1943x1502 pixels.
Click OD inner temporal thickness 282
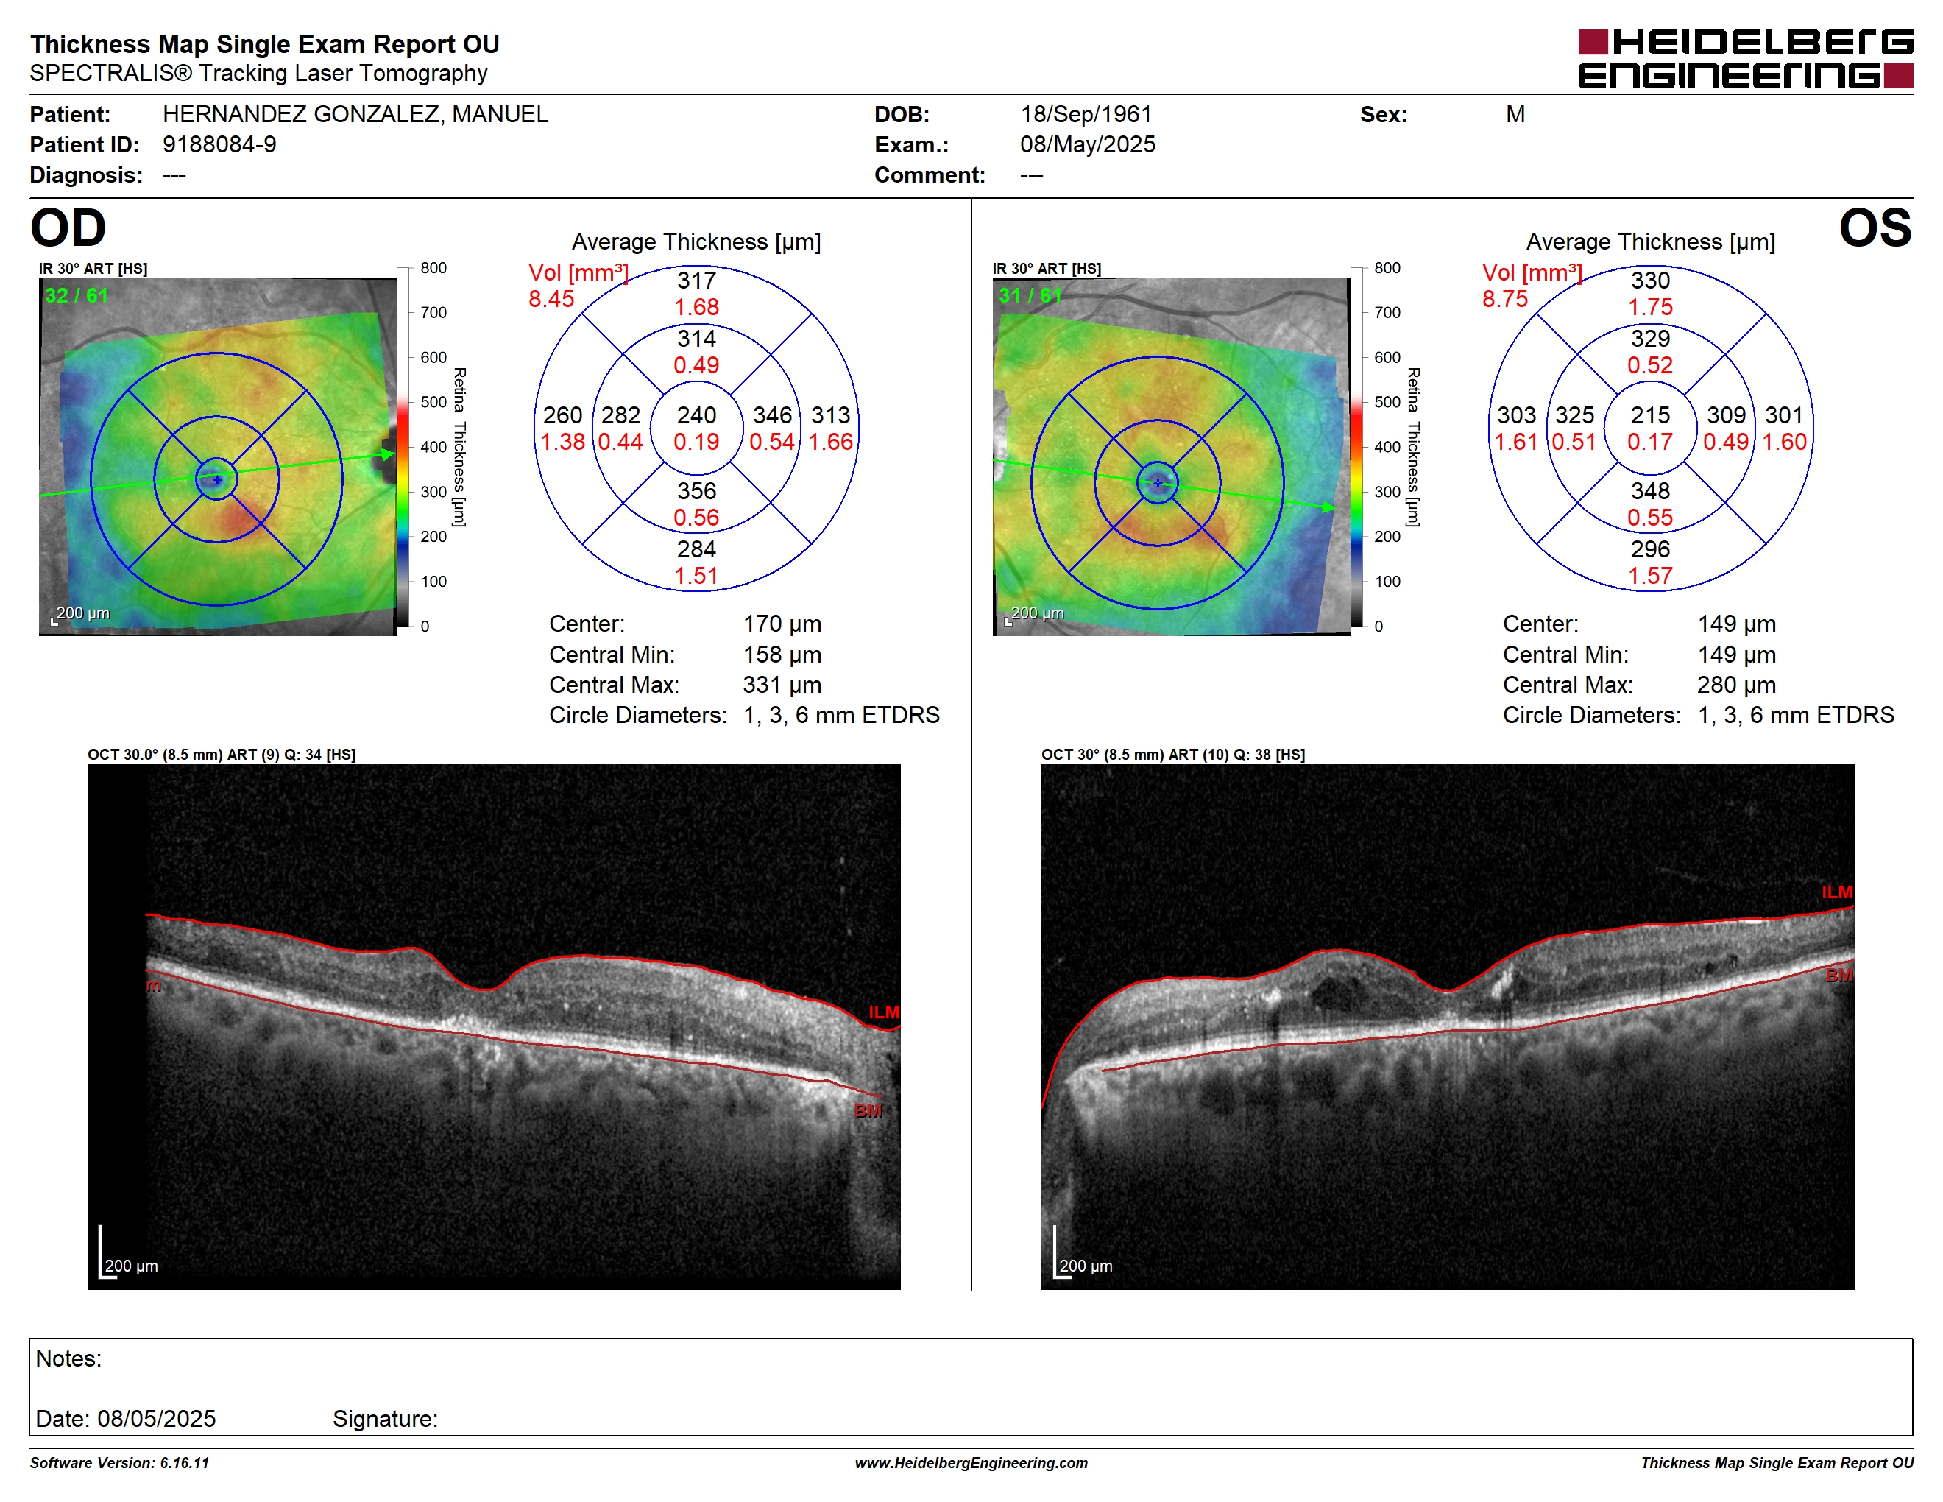click(621, 415)
